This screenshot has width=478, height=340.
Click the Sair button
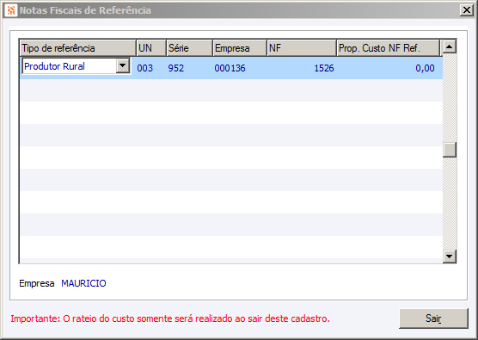(433, 318)
